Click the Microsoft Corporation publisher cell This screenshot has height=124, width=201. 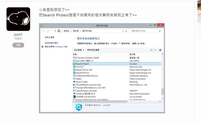139,94
